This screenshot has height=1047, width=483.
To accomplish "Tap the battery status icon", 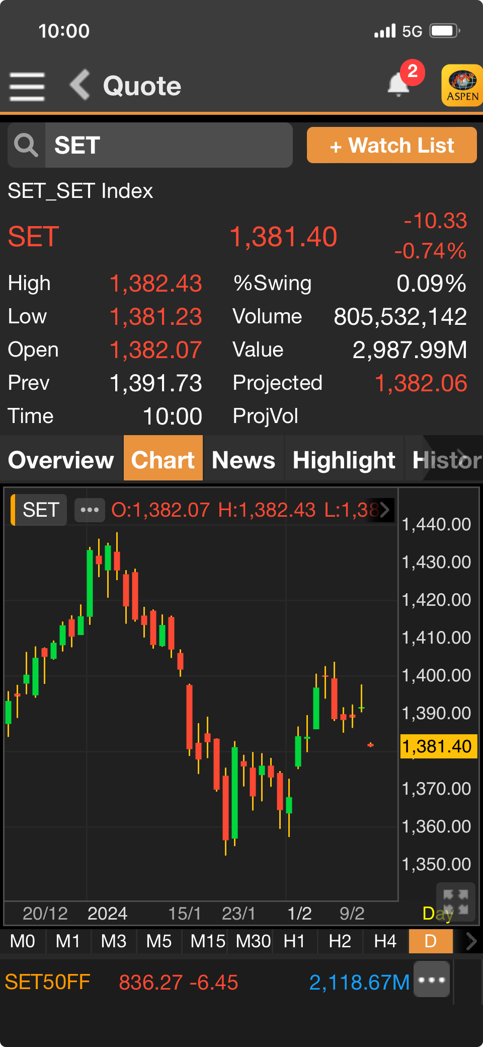I will click(445, 31).
